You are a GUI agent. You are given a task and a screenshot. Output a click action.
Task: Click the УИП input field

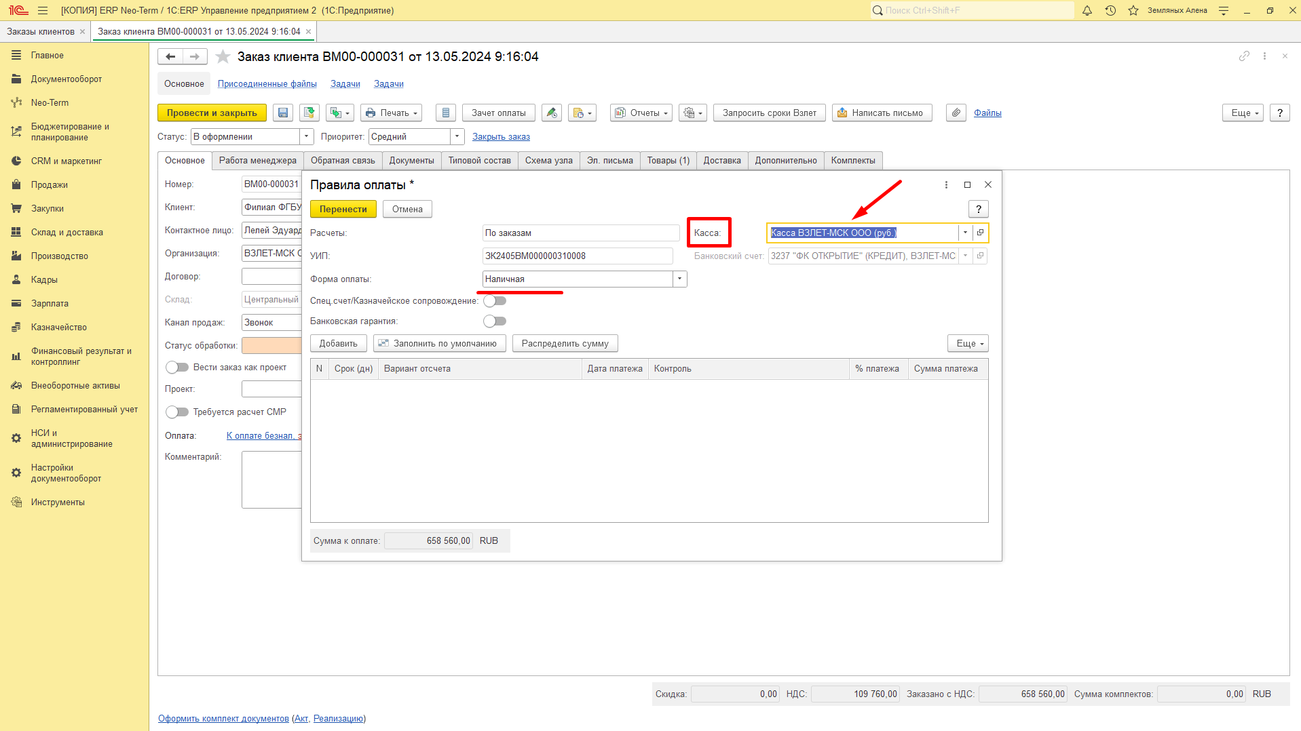[x=578, y=256]
